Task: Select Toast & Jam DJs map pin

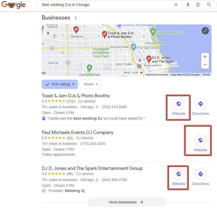Action: point(104,34)
